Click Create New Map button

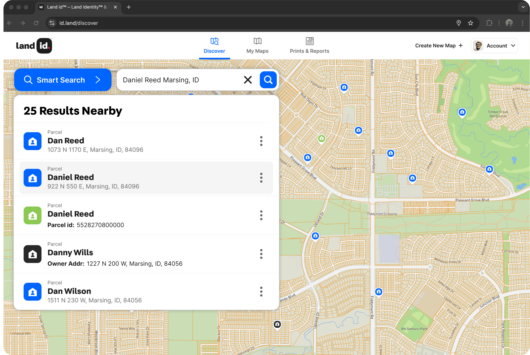pos(439,46)
